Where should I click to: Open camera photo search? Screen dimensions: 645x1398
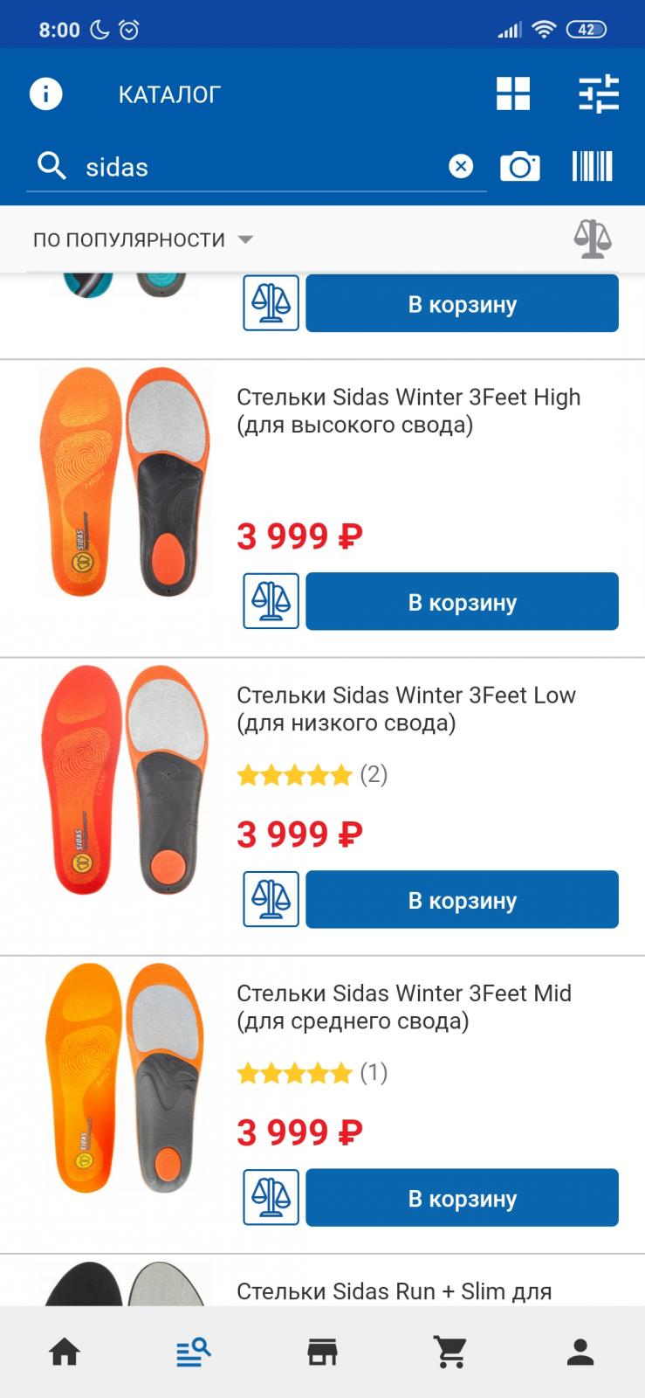coord(520,166)
